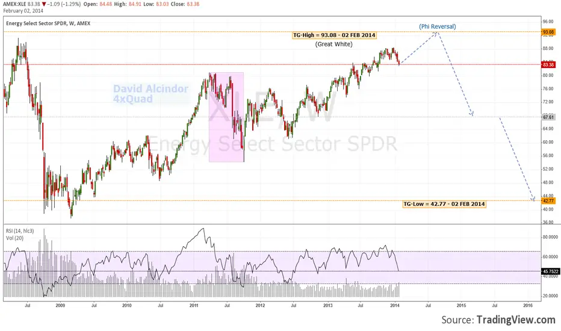
Task: Select the (Great White) annotation text
Action: pos(334,44)
